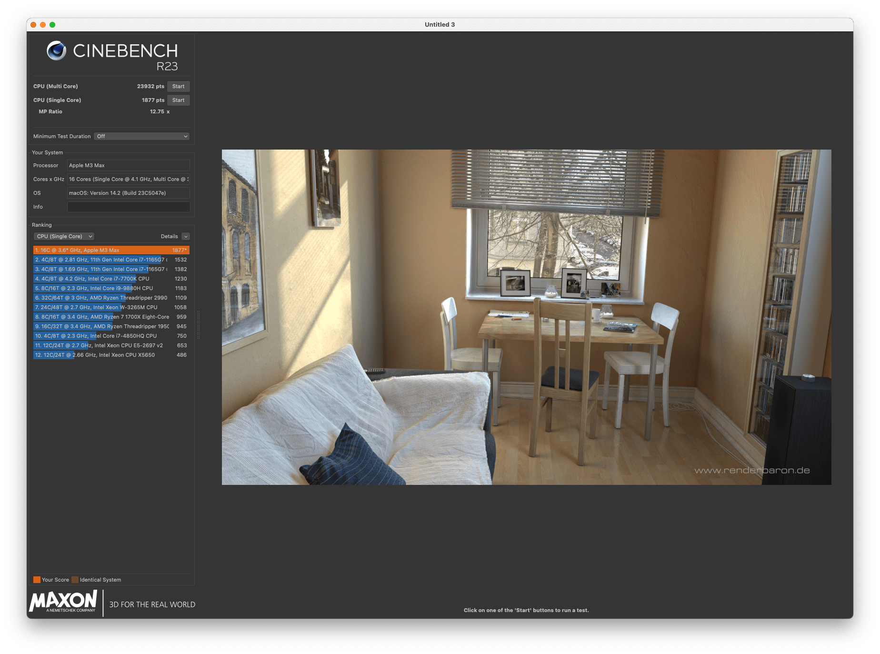The height and width of the screenshot is (654, 880).
Task: Click the status message about Start buttons
Action: pos(526,610)
